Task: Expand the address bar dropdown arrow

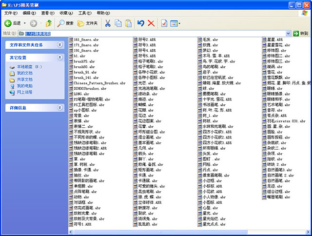Action: [288, 34]
